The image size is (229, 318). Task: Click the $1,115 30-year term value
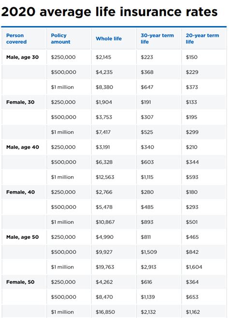pyautogui.click(x=147, y=177)
